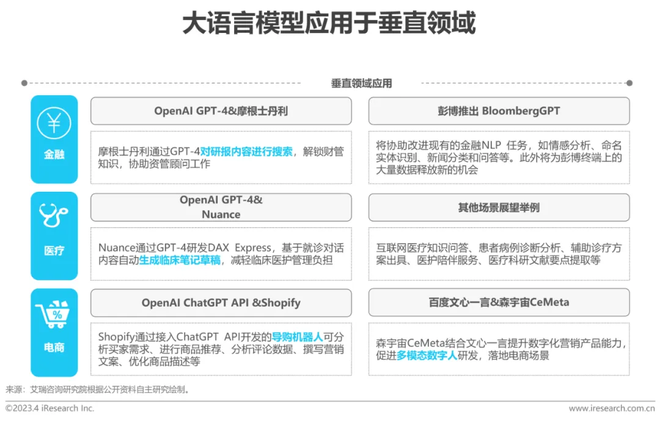Click the shopping cart icon for 电商
Screen dimensions: 660x422
pos(52,315)
